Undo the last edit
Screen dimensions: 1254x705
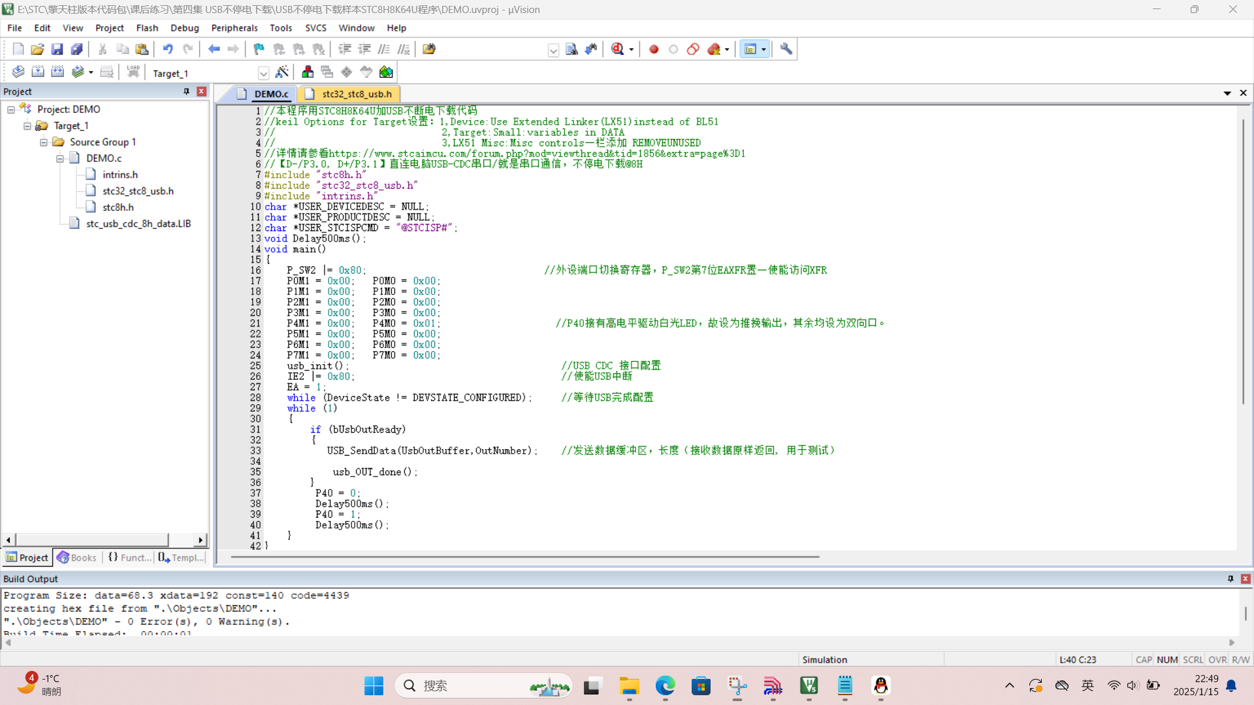coord(168,49)
